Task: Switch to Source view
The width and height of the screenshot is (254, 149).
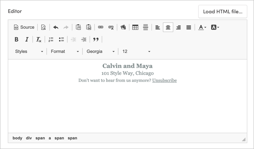Action: (x=24, y=27)
